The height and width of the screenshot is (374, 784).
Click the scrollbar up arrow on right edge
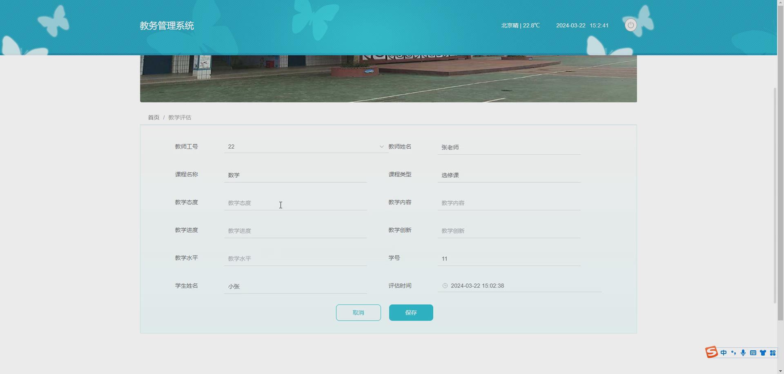click(x=780, y=2)
